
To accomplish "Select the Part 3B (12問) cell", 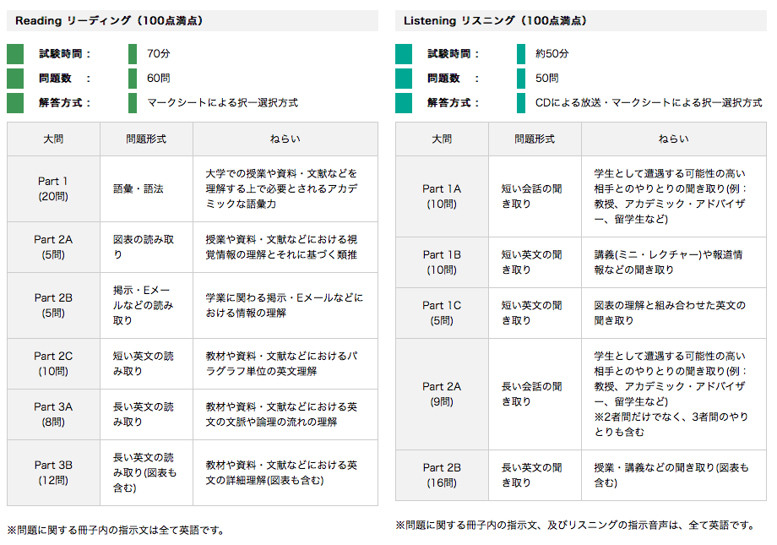I will (53, 472).
